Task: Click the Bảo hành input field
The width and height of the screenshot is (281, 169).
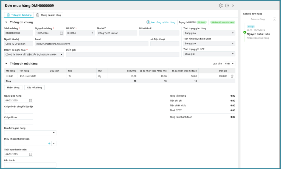Action: [x=30, y=165]
